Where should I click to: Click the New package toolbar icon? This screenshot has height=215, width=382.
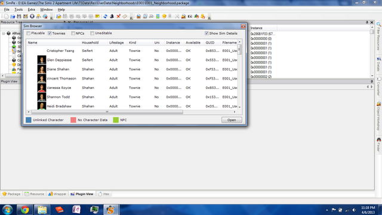click(7, 16)
